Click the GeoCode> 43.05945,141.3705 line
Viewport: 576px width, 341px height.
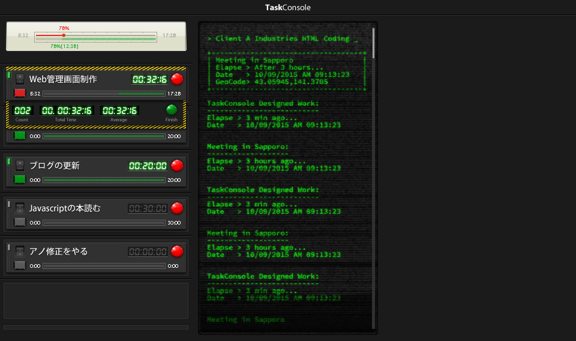tap(271, 82)
